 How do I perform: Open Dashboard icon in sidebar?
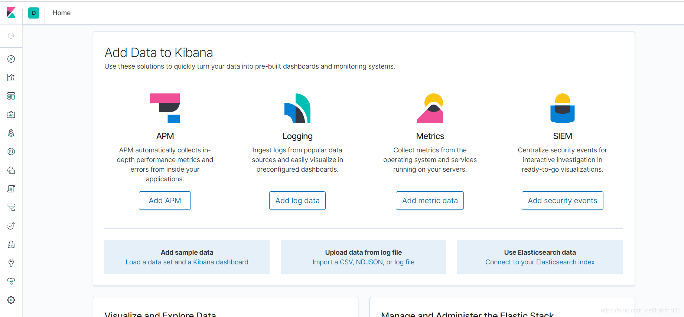(x=11, y=96)
